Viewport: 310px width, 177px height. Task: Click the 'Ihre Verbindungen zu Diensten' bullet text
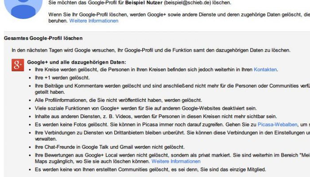click(x=172, y=136)
